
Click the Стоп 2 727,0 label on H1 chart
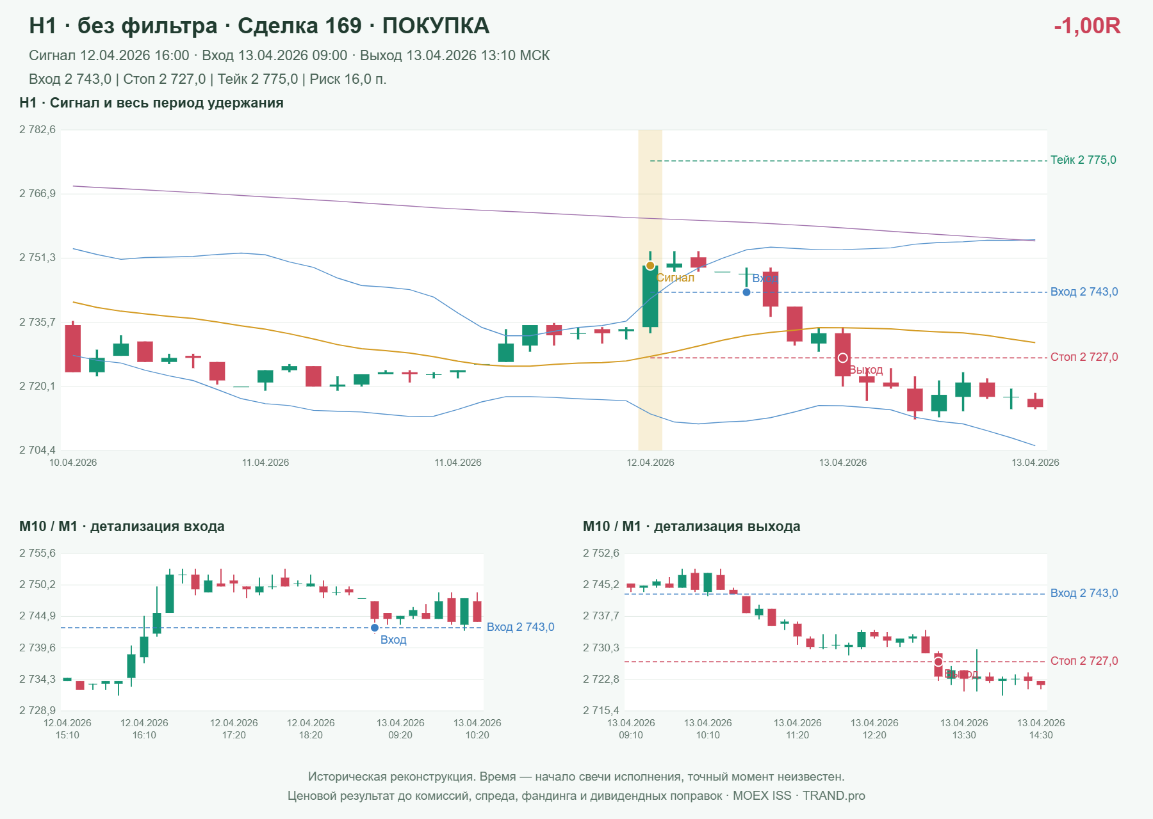click(x=1084, y=357)
